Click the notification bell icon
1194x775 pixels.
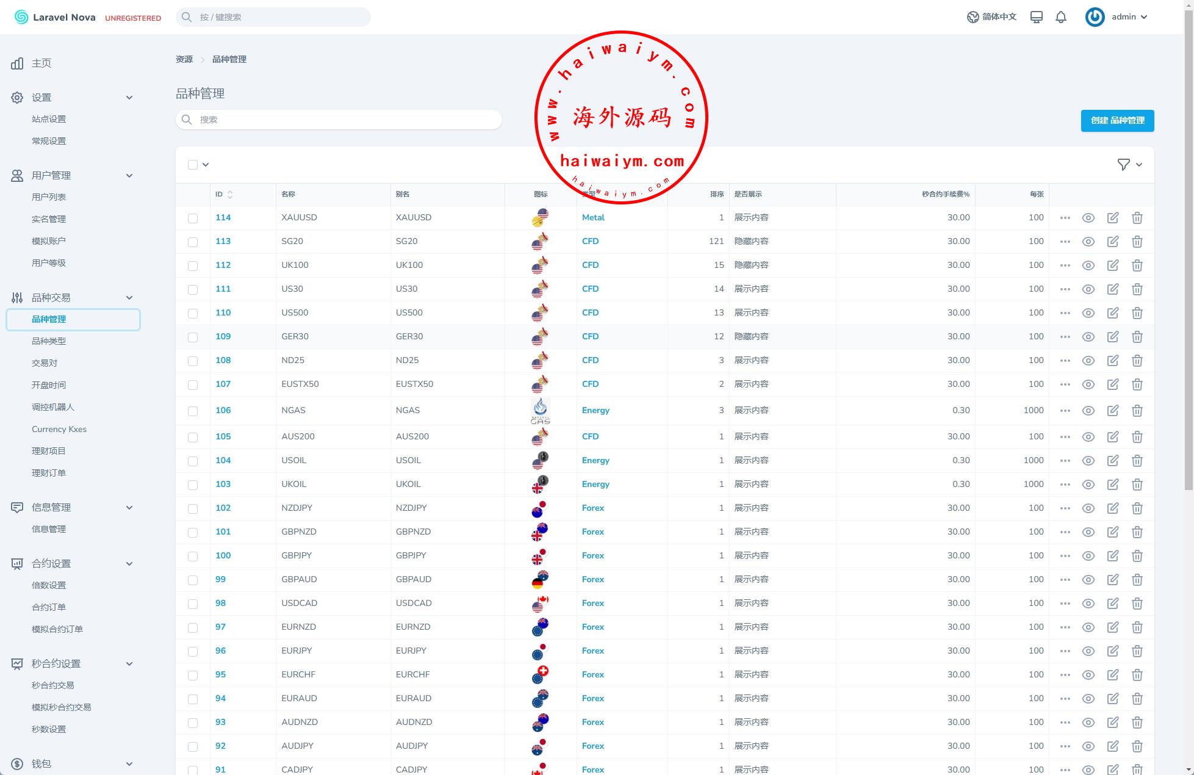(x=1061, y=17)
